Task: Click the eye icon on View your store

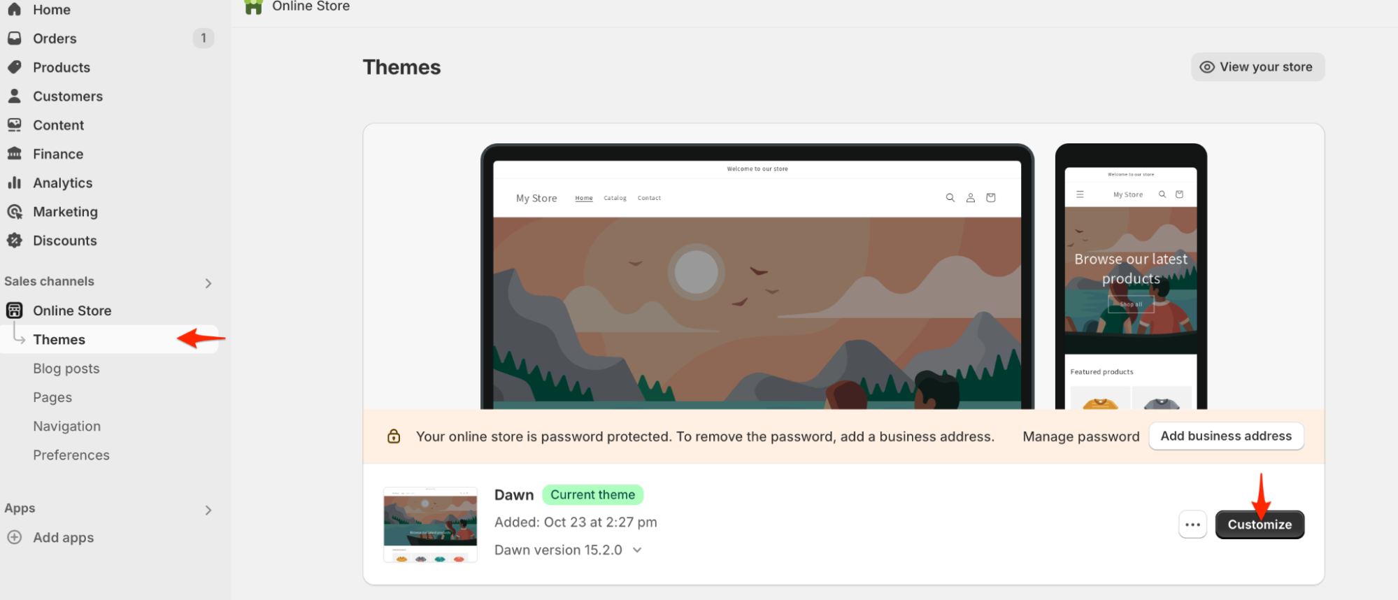Action: (1207, 67)
